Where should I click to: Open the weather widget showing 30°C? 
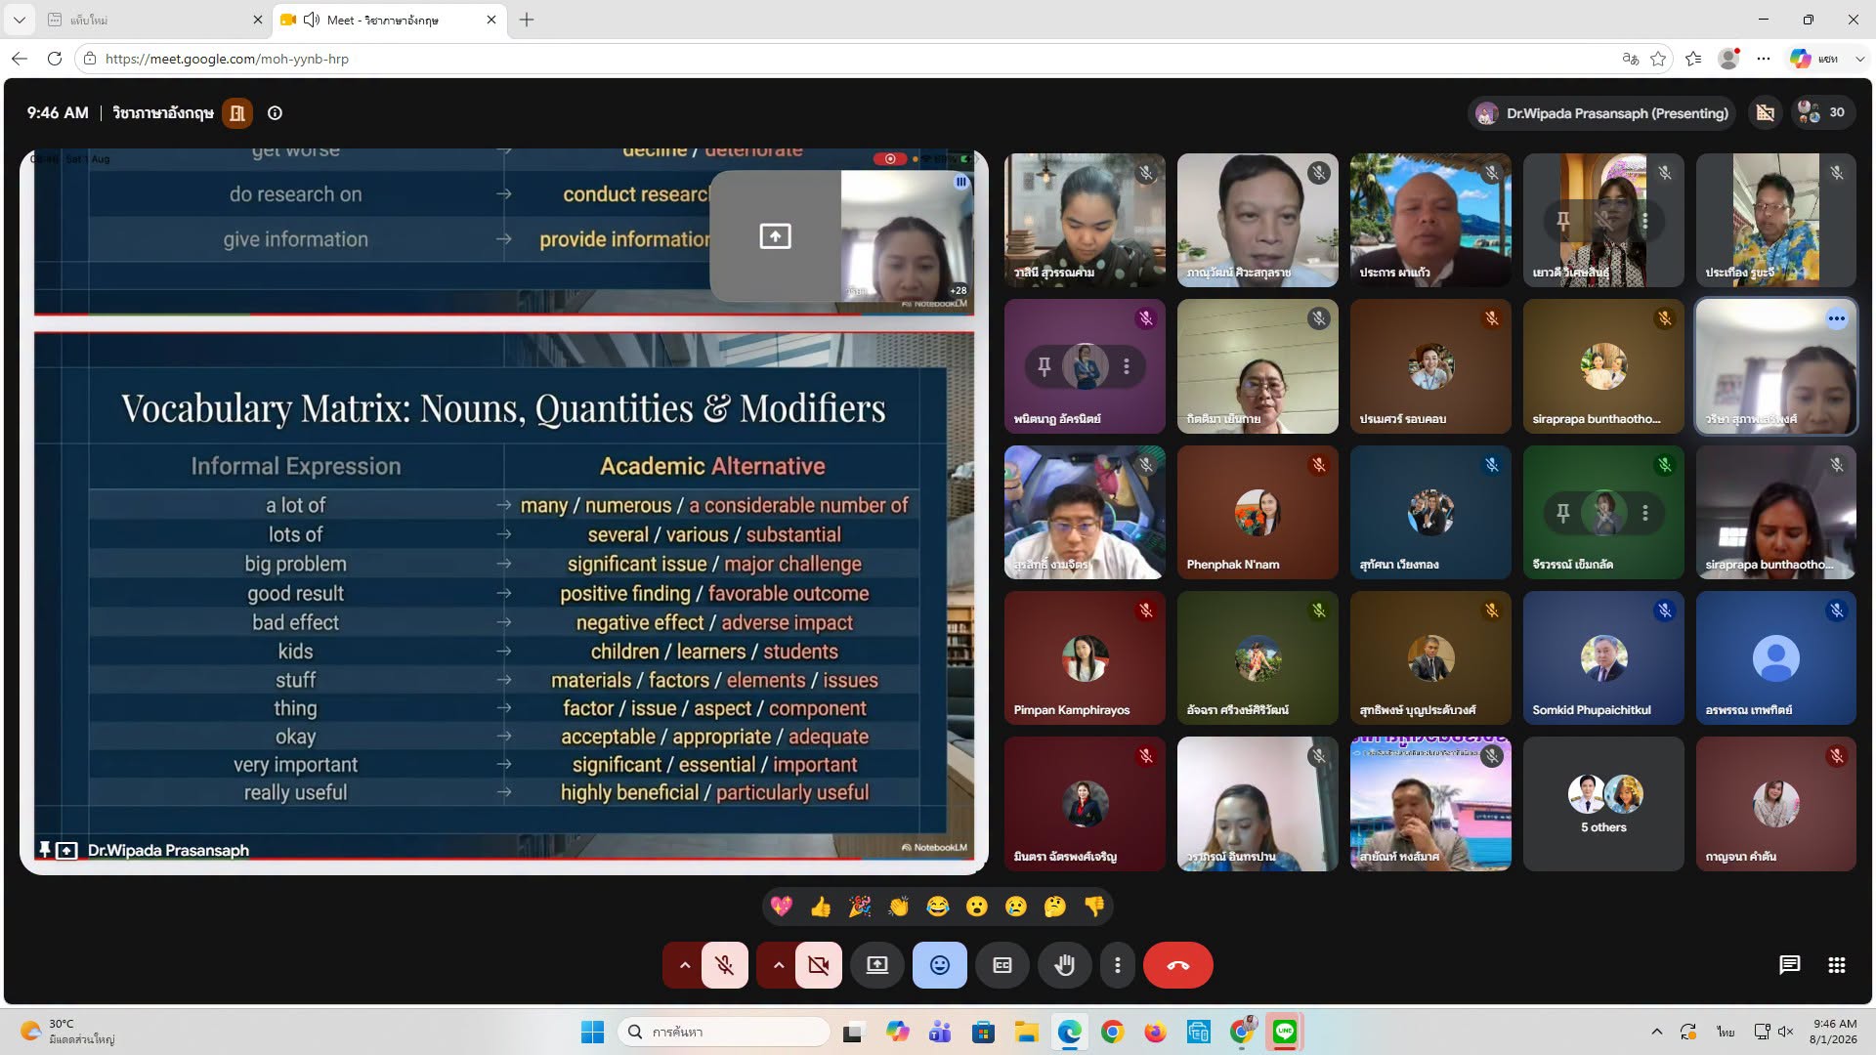pos(68,1032)
